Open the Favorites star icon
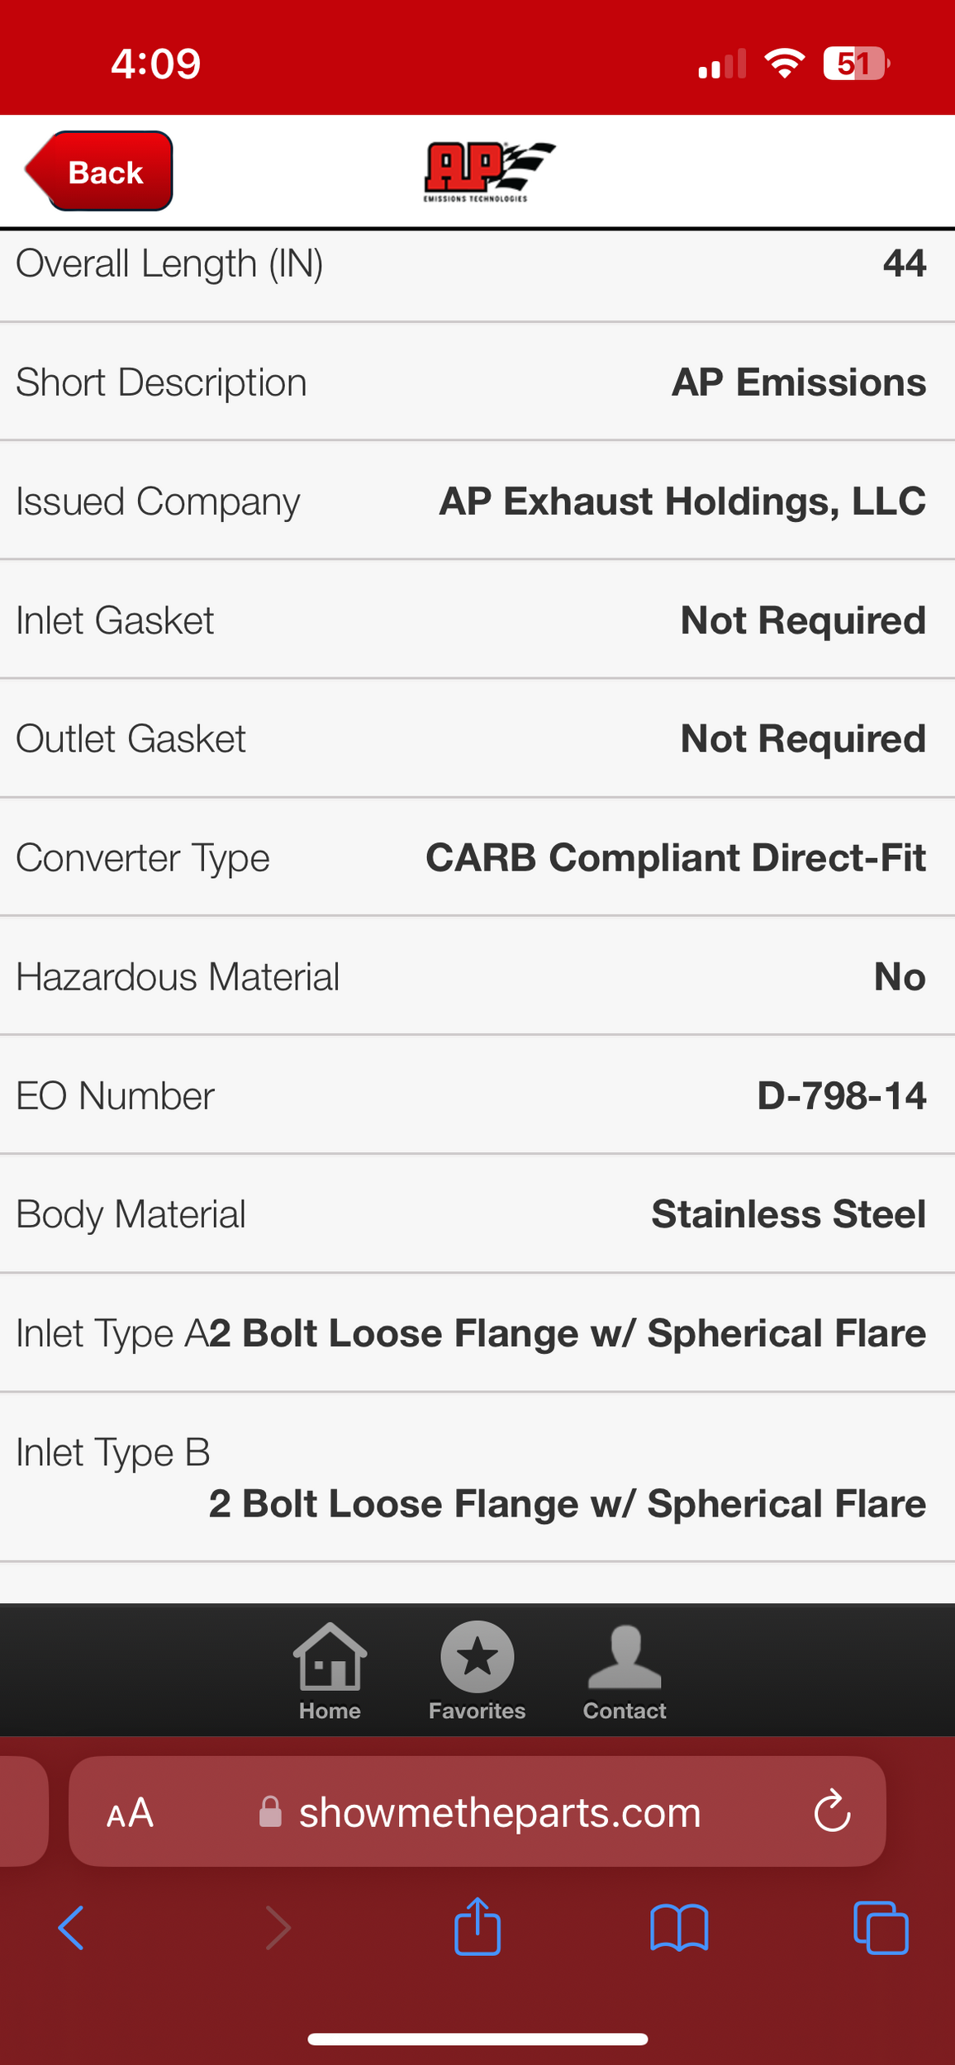 tap(477, 1670)
